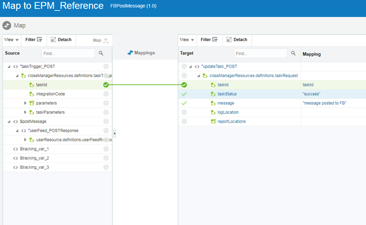Select the reportLocations target link
The height and width of the screenshot is (225, 366).
click(232, 121)
